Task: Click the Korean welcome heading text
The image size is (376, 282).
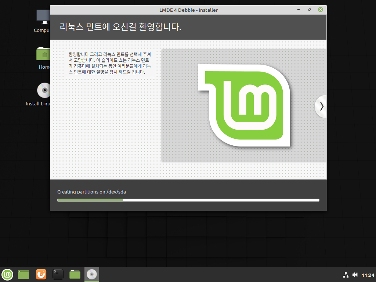Action: click(120, 26)
